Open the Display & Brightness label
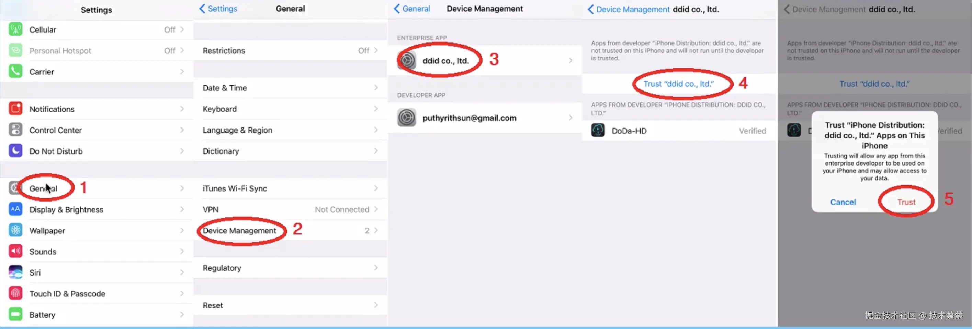972x329 pixels. pos(66,209)
